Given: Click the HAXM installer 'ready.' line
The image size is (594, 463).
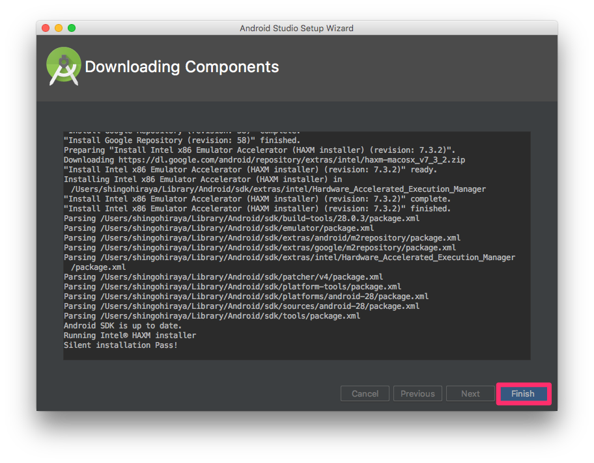Looking at the screenshot, I should [x=250, y=170].
